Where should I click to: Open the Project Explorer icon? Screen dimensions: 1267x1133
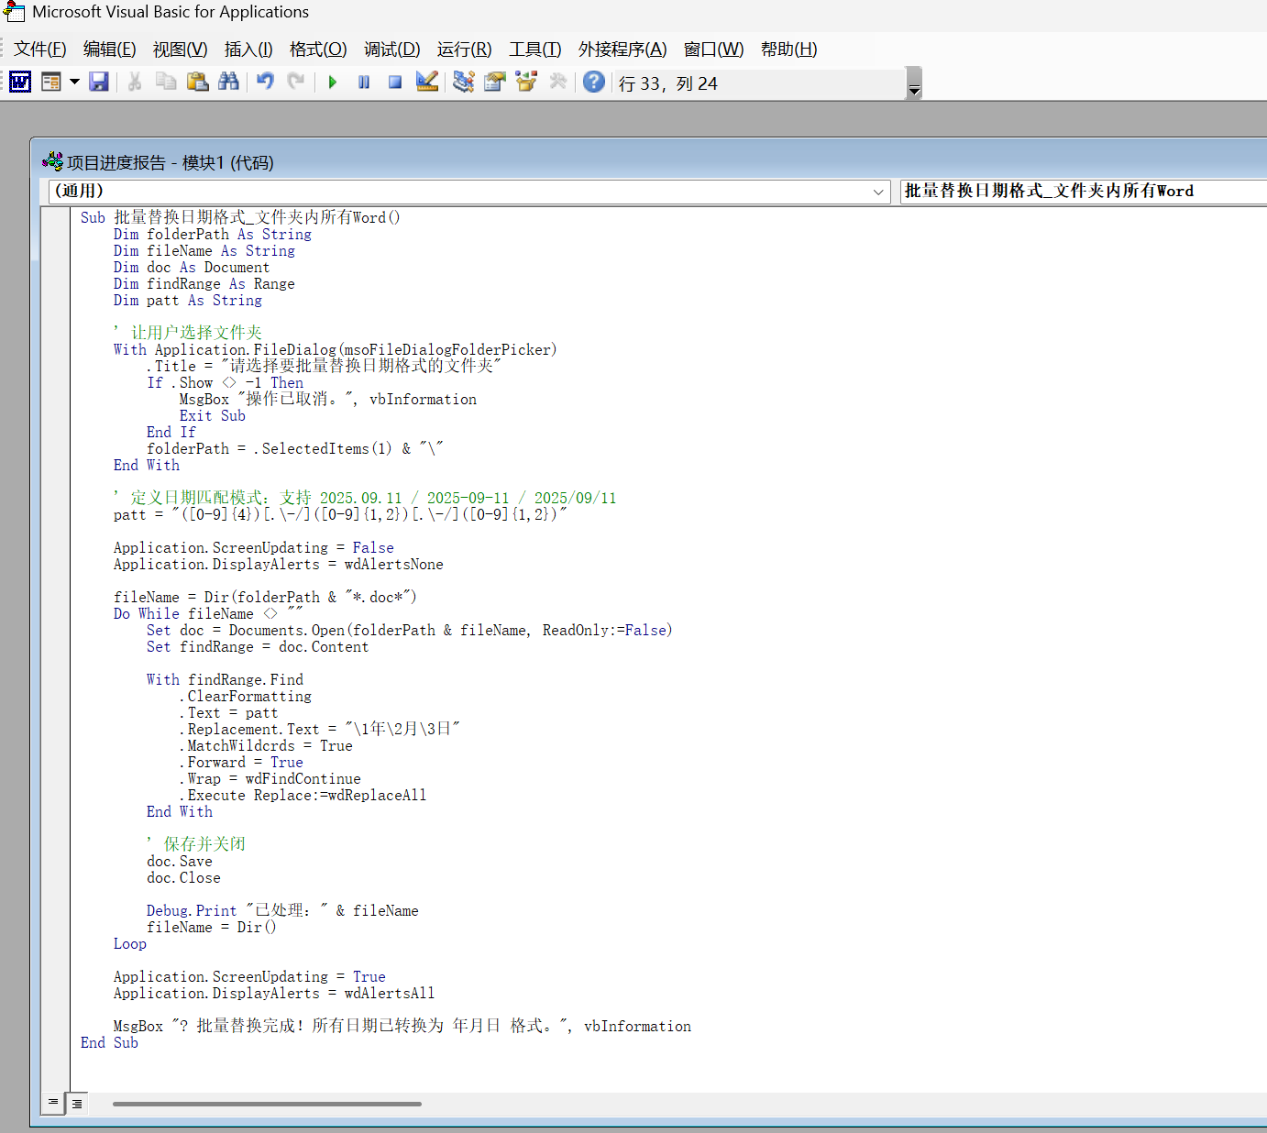pyautogui.click(x=464, y=82)
